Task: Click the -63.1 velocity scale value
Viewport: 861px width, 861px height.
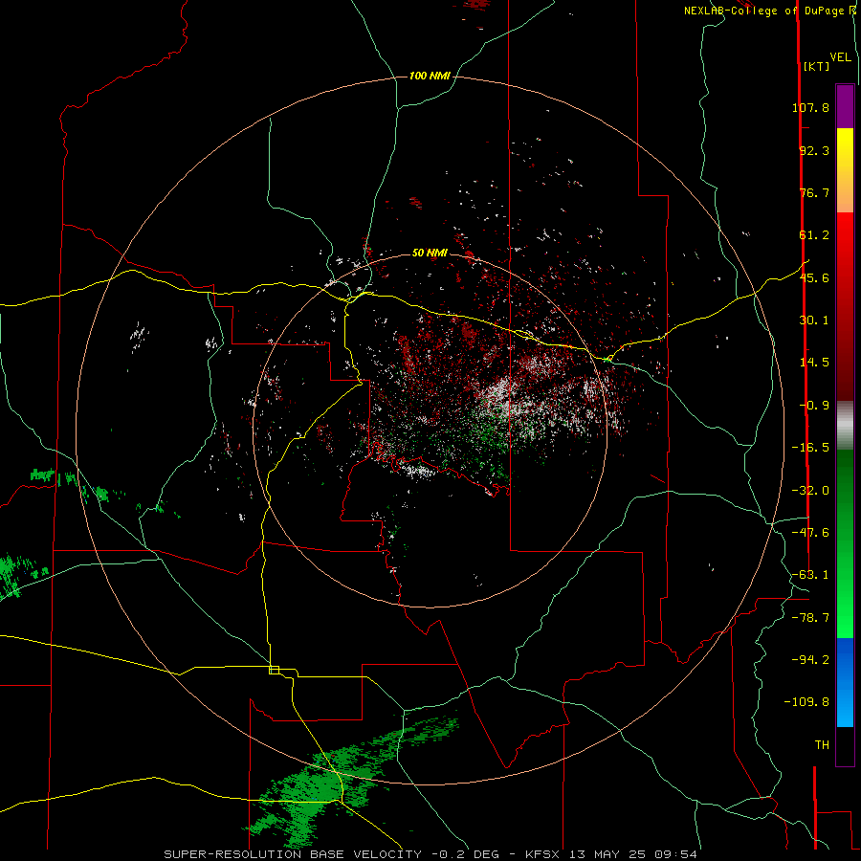Action: 810,575
